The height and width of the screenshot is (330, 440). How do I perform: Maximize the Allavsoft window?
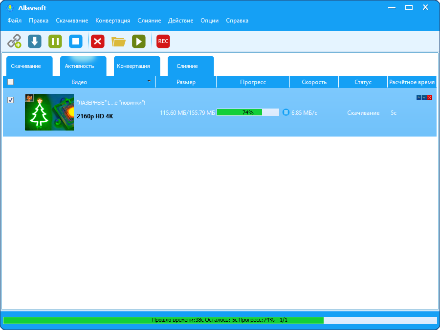409,8
